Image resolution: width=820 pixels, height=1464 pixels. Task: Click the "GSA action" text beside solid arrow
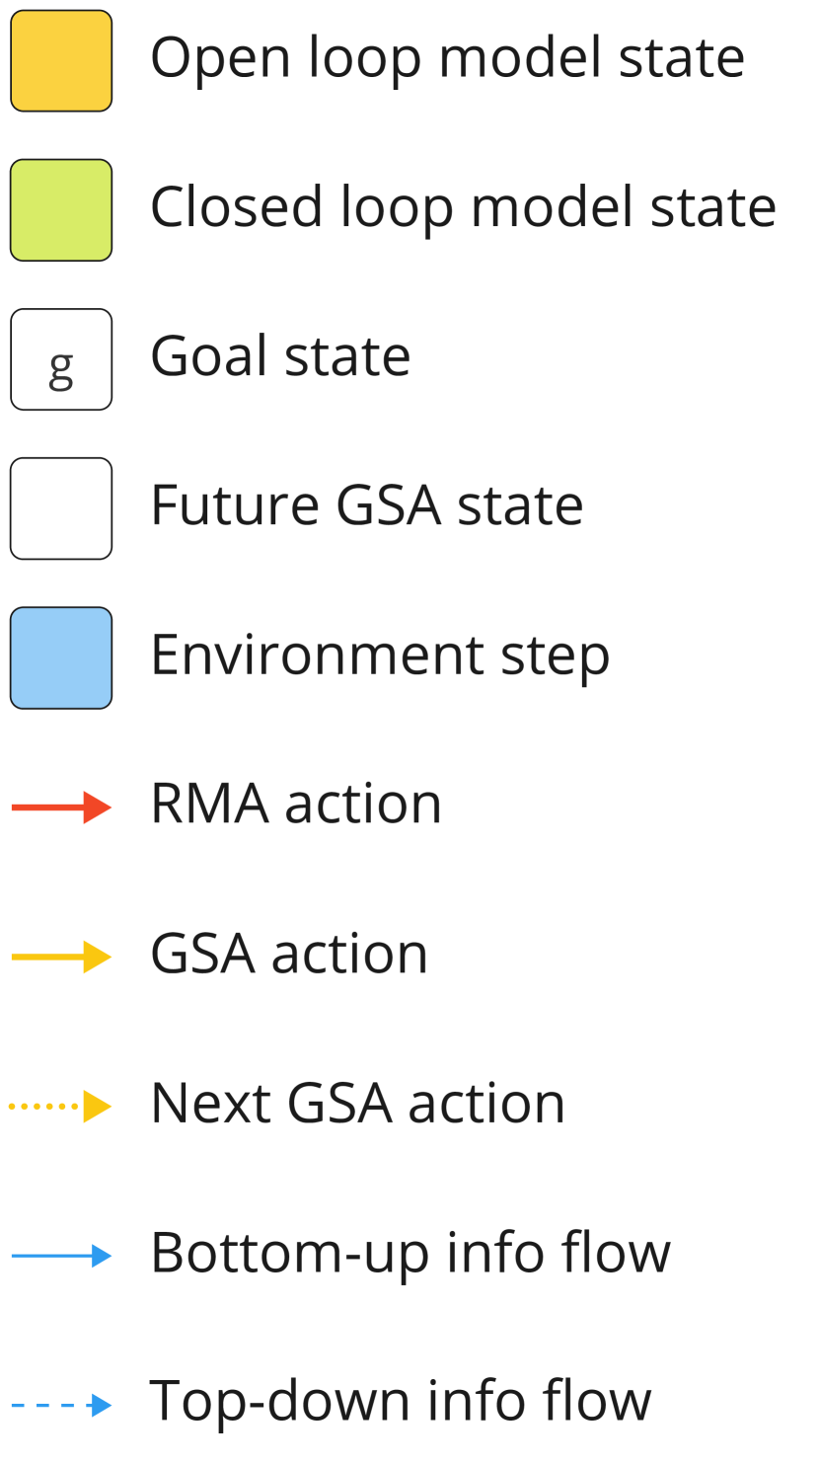pos(289,954)
